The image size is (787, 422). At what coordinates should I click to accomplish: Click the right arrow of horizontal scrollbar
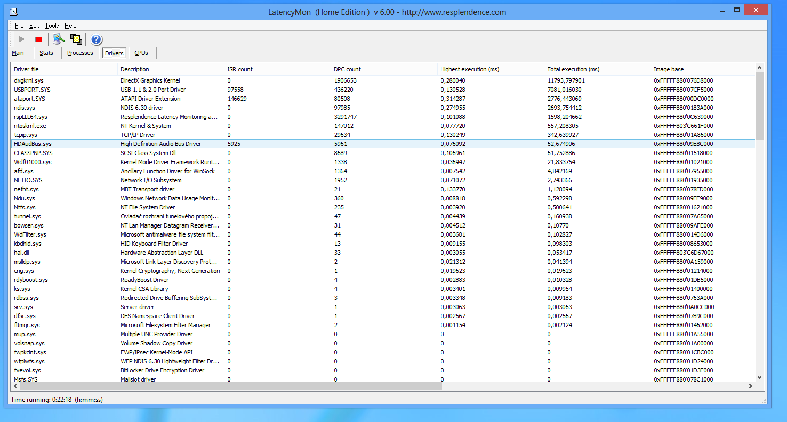pyautogui.click(x=751, y=386)
